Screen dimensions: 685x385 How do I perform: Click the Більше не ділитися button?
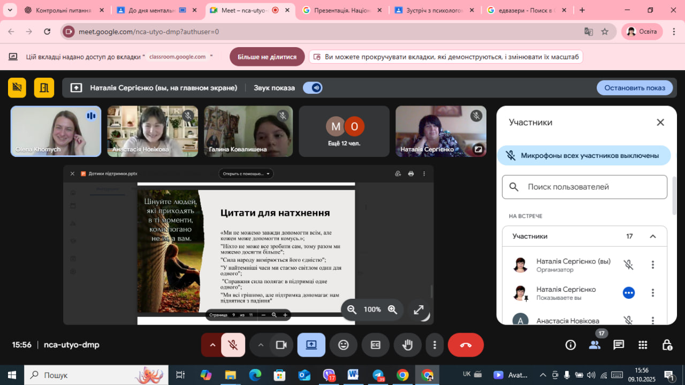click(267, 57)
